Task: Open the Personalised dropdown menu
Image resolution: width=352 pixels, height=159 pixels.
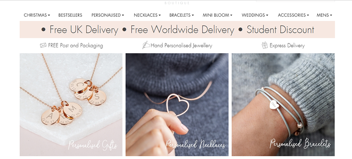Action: (108, 15)
